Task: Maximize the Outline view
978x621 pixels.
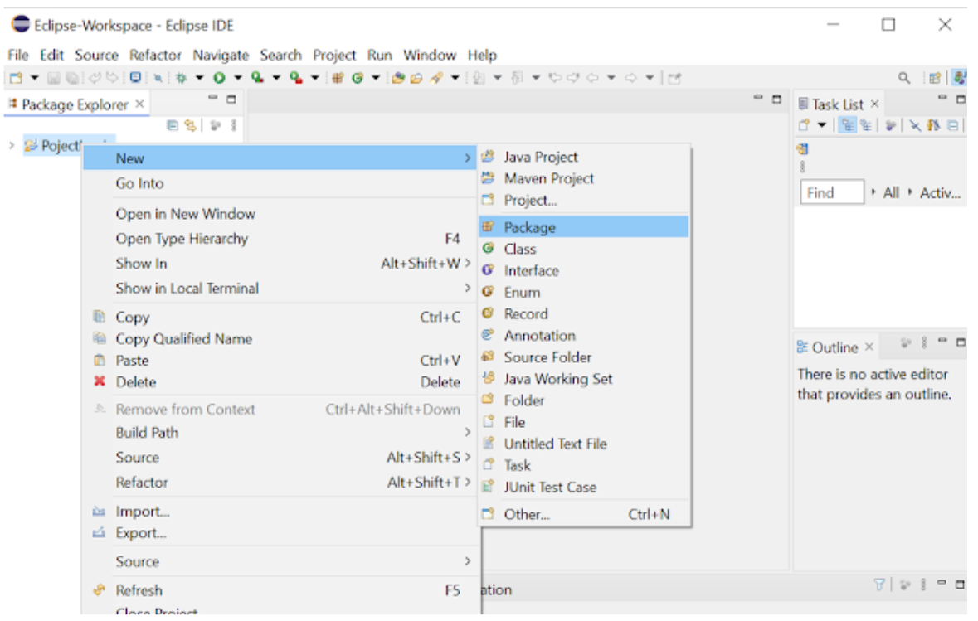Action: click(x=961, y=342)
